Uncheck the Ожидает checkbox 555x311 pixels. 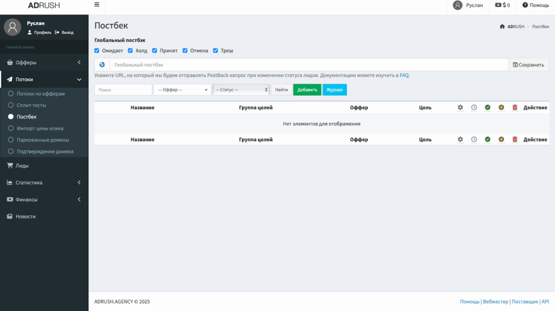[96, 50]
